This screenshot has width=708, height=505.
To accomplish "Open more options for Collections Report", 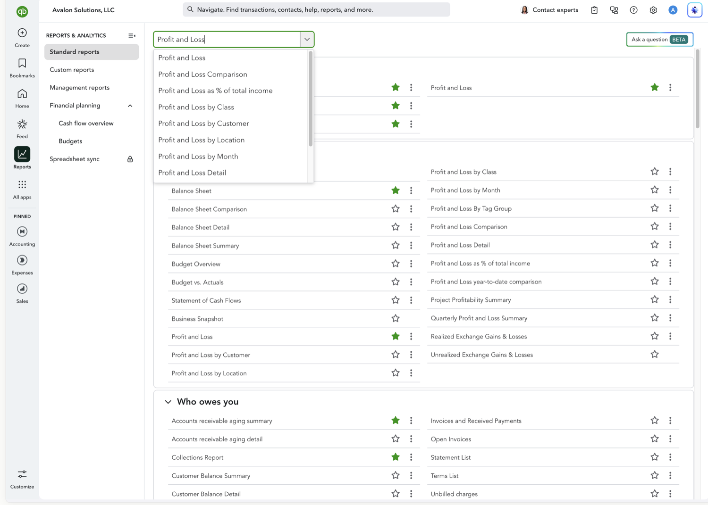I will (411, 457).
